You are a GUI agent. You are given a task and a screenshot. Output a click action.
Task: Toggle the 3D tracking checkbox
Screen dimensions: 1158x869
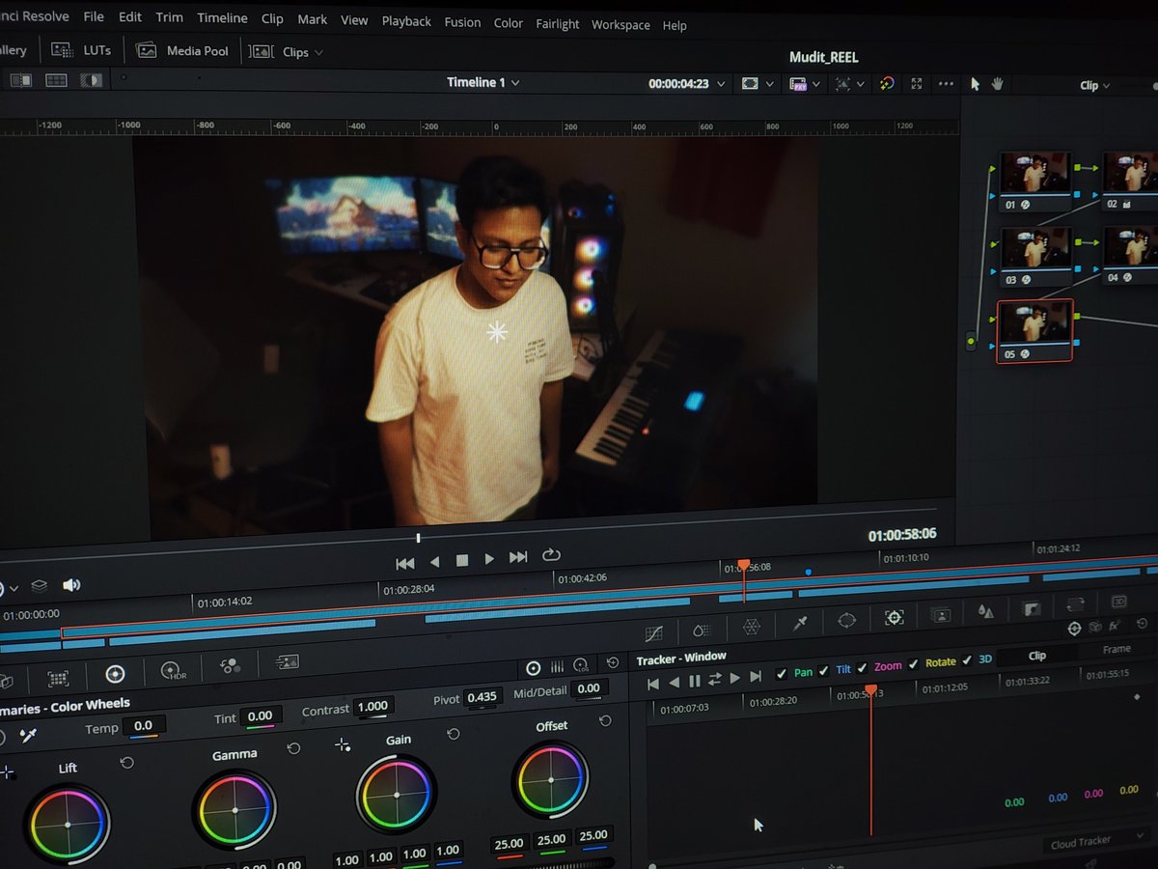(967, 660)
